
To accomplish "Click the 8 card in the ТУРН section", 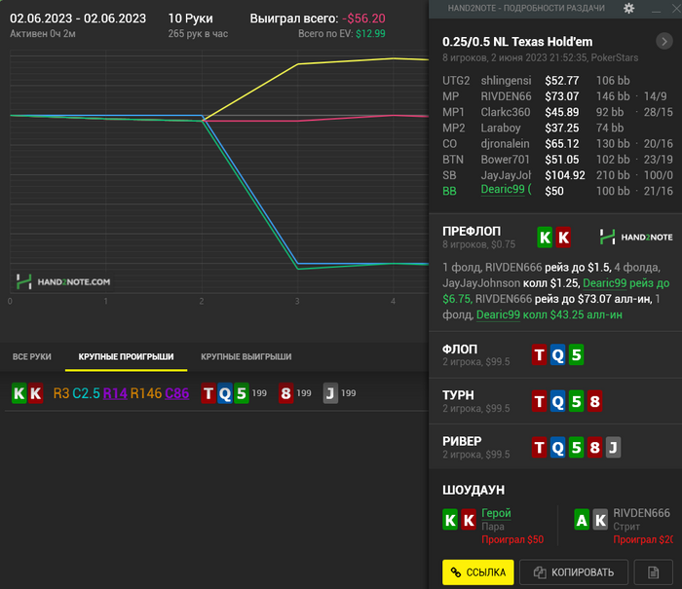I will 594,401.
